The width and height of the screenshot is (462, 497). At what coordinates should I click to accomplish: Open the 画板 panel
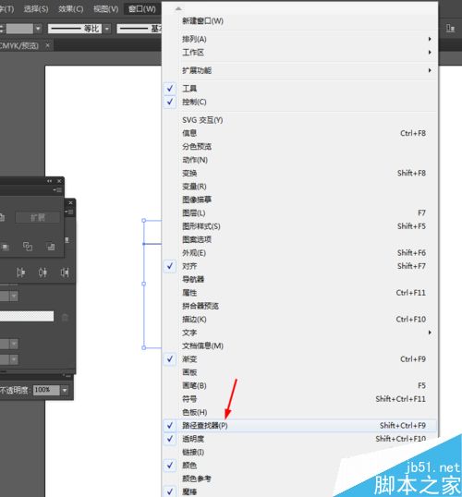point(299,372)
